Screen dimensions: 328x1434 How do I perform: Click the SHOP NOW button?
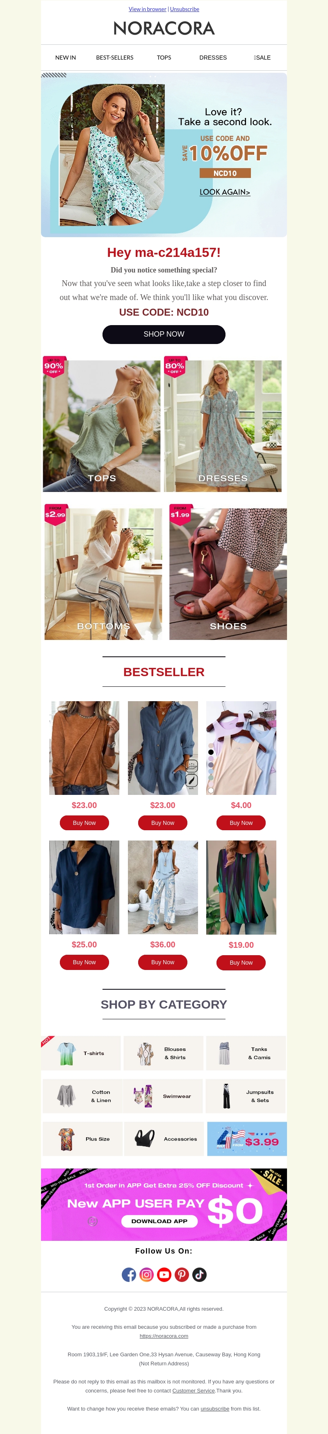tap(164, 334)
